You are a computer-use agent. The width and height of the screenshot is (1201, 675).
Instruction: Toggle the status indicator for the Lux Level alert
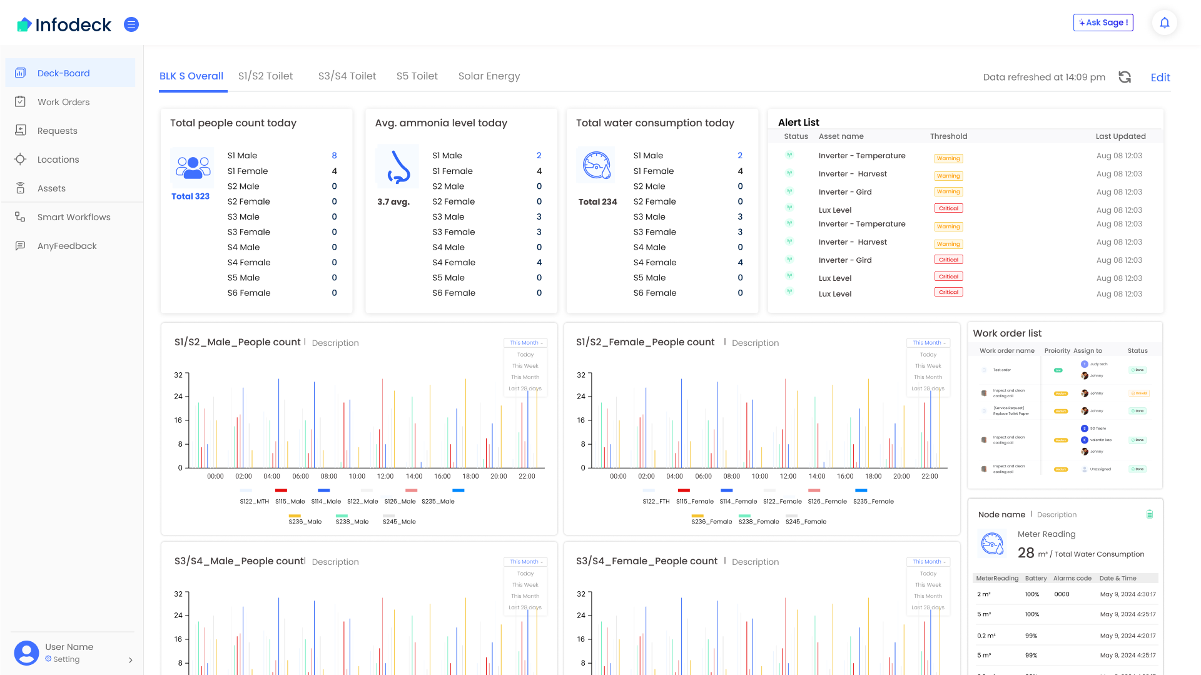(789, 210)
